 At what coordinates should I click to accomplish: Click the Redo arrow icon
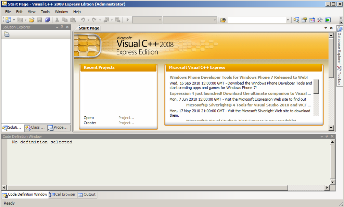(94, 20)
